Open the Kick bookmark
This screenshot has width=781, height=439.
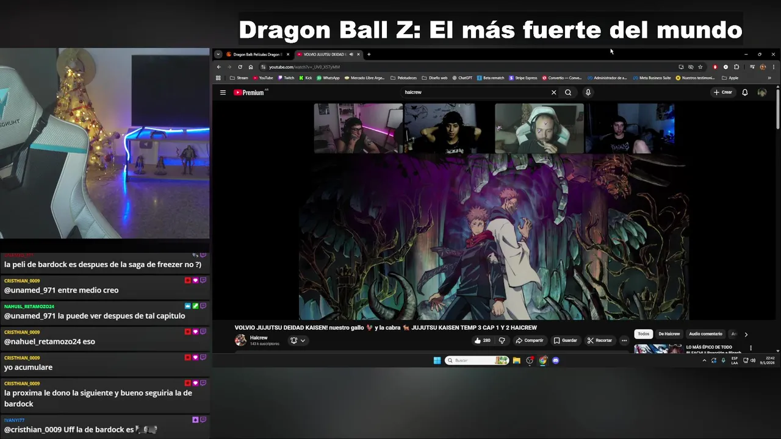point(306,78)
